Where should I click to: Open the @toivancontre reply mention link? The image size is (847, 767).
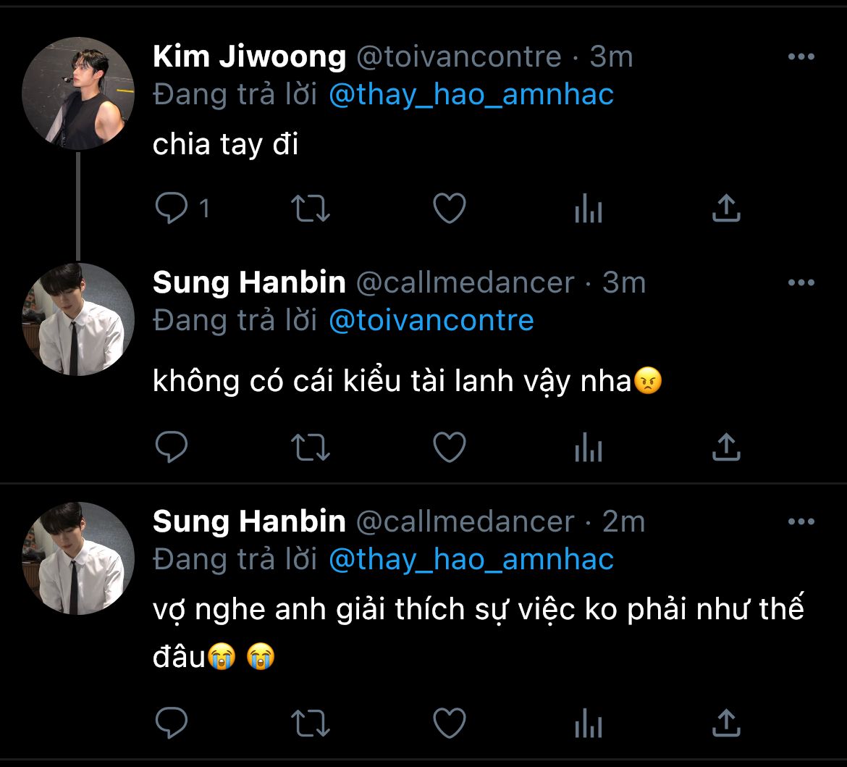[431, 320]
